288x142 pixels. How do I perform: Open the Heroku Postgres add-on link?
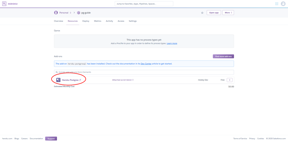(x=70, y=80)
